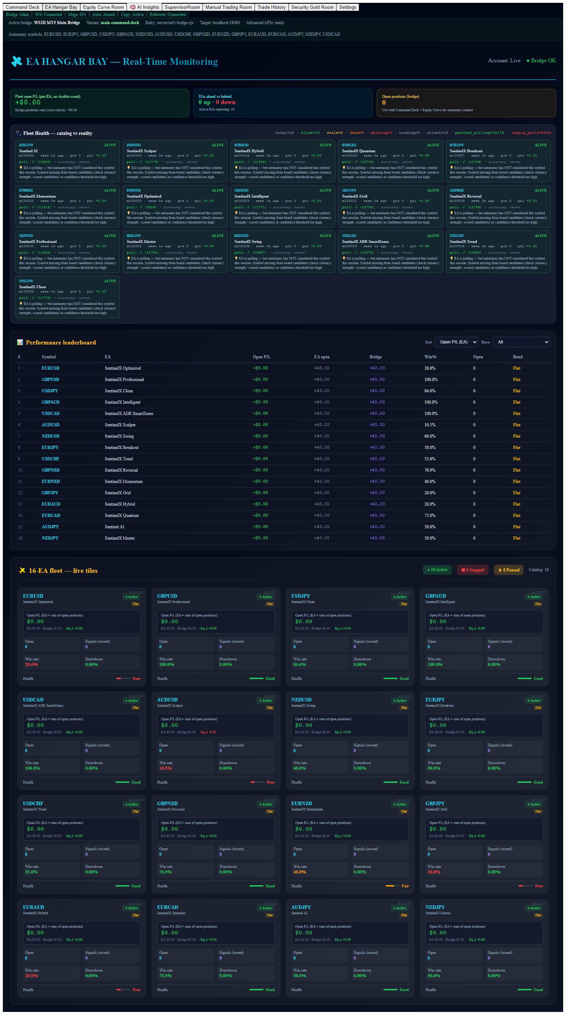Click the 0 Paused filter badge
Screen dimensions: 566x1019
click(509, 570)
